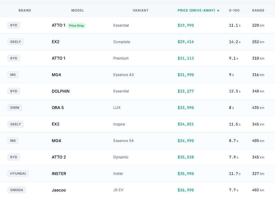Click the 405 km range value
This screenshot has width=275, height=198.
[258, 141]
